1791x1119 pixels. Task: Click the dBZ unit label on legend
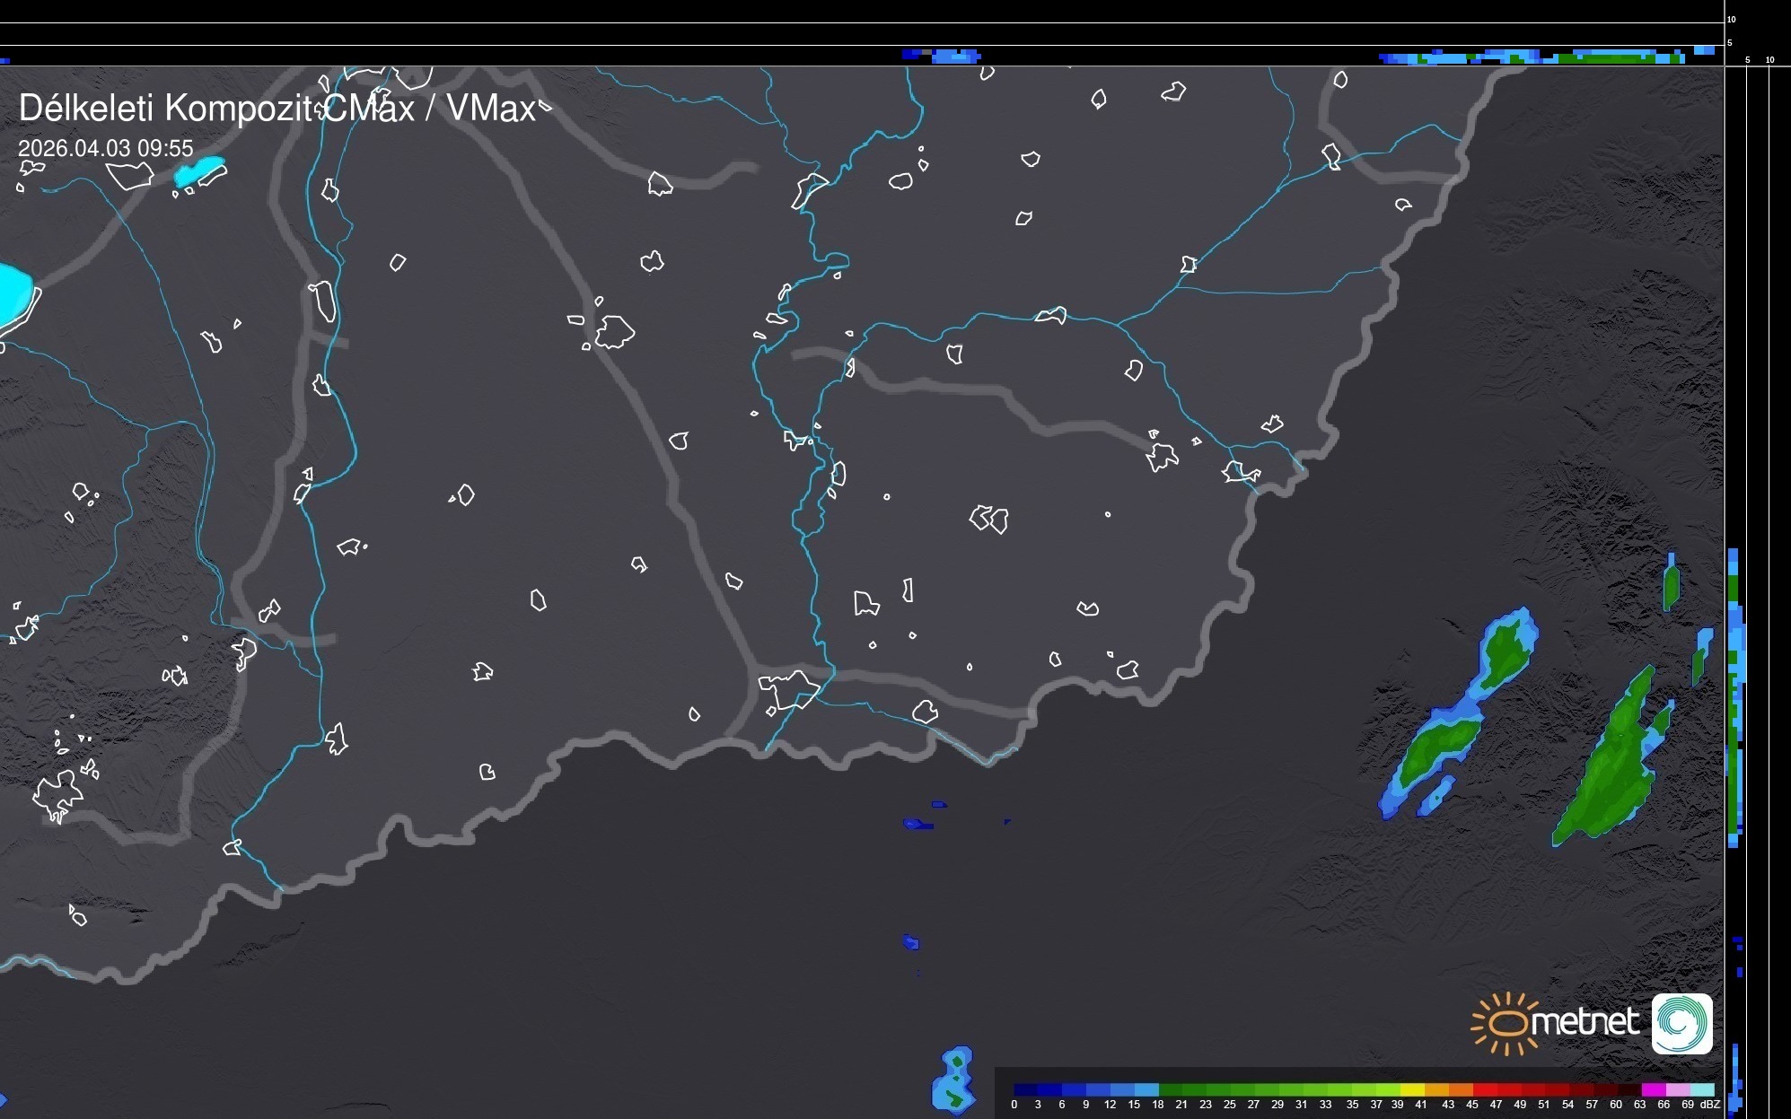(1710, 1105)
